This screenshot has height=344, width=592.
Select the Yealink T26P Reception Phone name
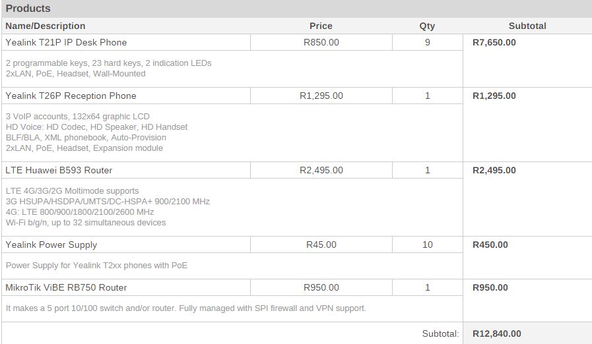click(x=71, y=96)
